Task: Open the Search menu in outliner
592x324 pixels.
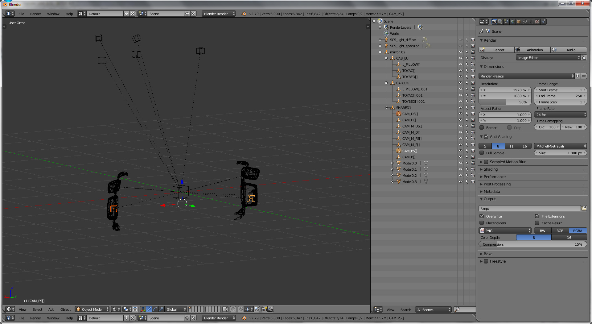Action: (406, 309)
